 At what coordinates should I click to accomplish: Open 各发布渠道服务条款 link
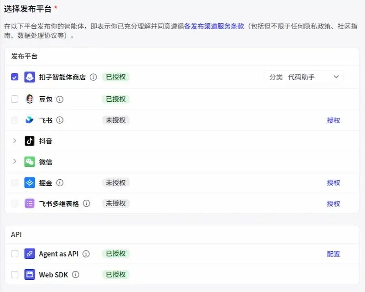[x=214, y=26]
